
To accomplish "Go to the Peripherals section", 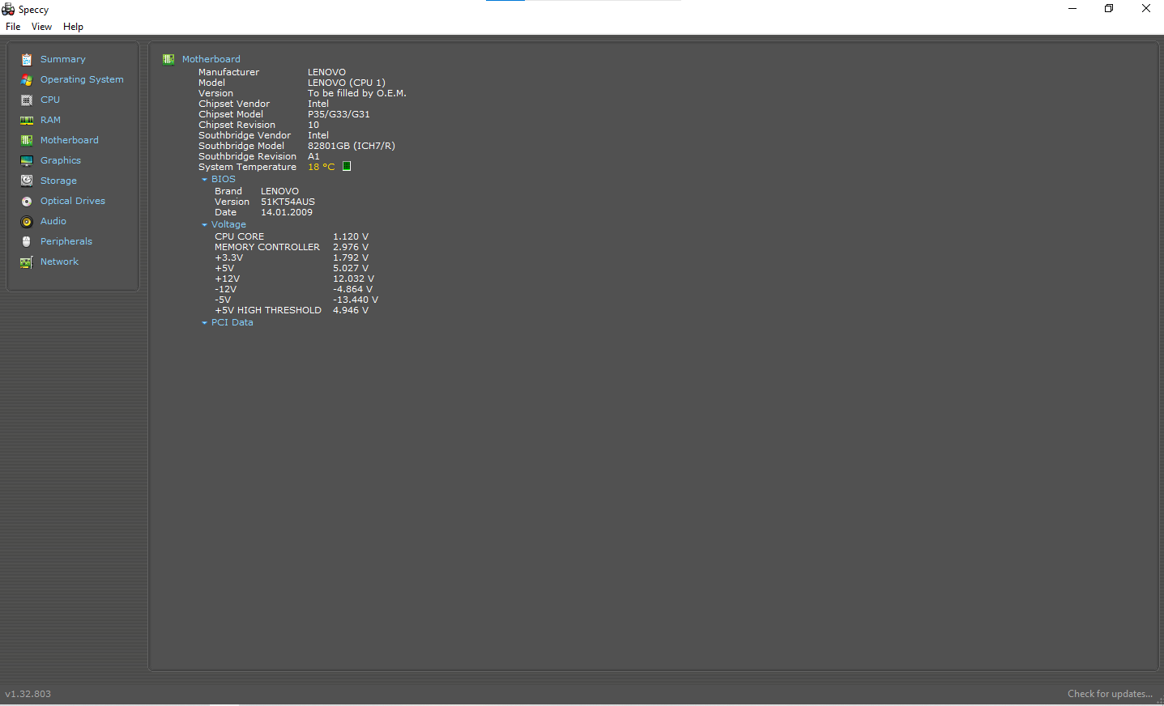I will tap(66, 241).
